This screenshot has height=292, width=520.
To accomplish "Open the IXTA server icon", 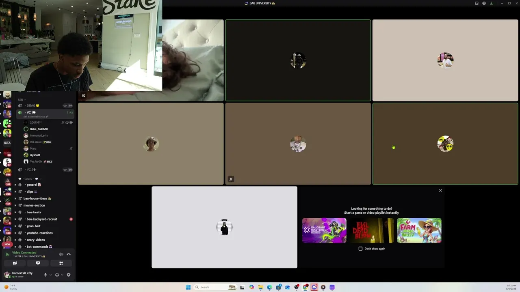I will (7, 143).
